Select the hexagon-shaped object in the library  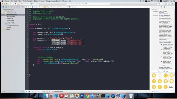pyautogui.click(x=166, y=87)
